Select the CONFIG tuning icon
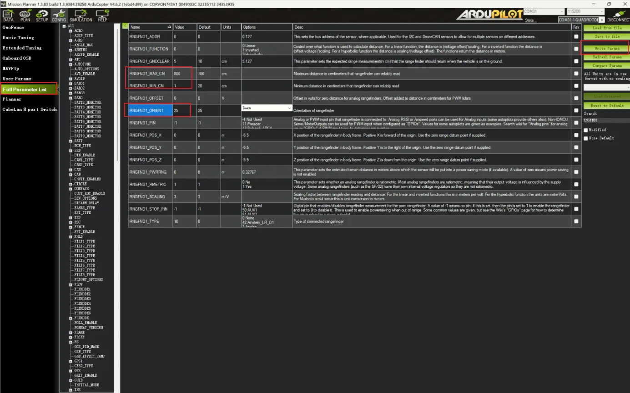The image size is (630, 393). pyautogui.click(x=59, y=16)
